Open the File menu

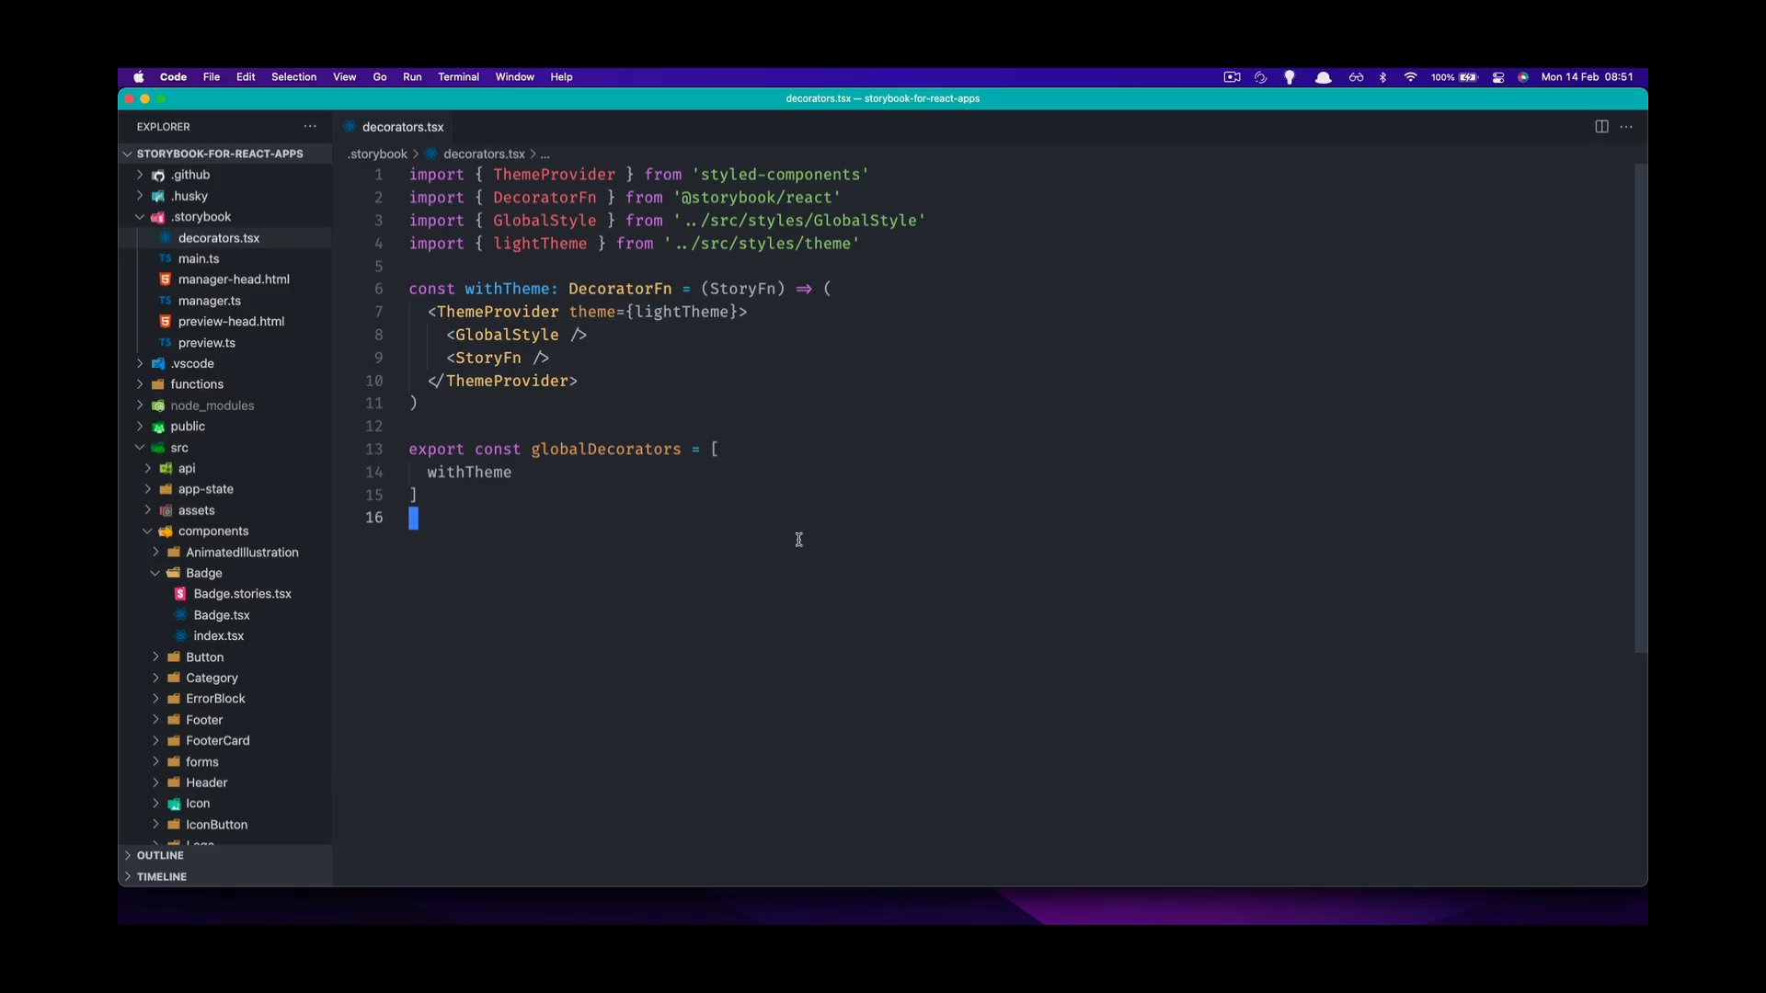click(x=212, y=77)
